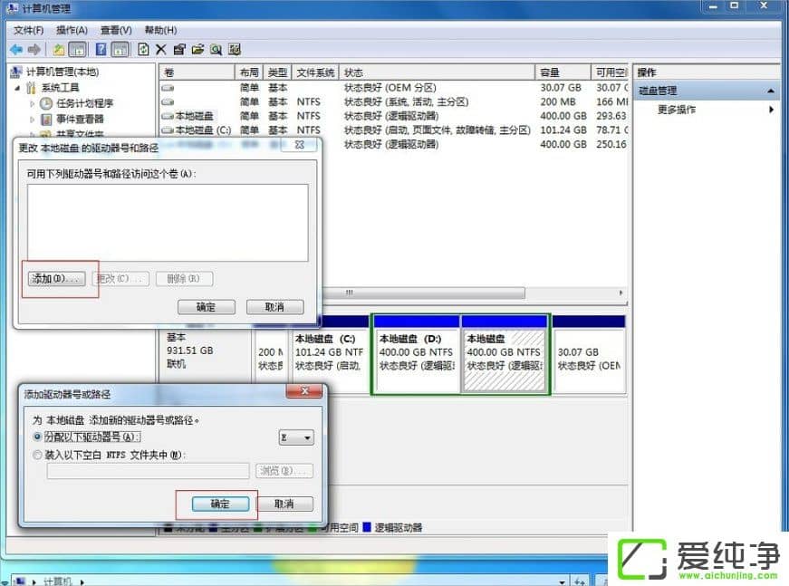
Task: Open the drive letter E dropdown
Action: click(x=306, y=437)
